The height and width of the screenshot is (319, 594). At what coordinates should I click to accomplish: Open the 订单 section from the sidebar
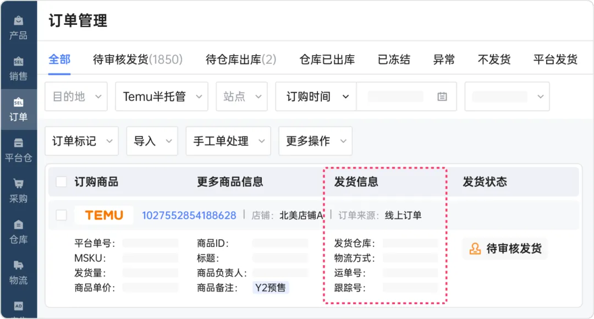point(19,108)
